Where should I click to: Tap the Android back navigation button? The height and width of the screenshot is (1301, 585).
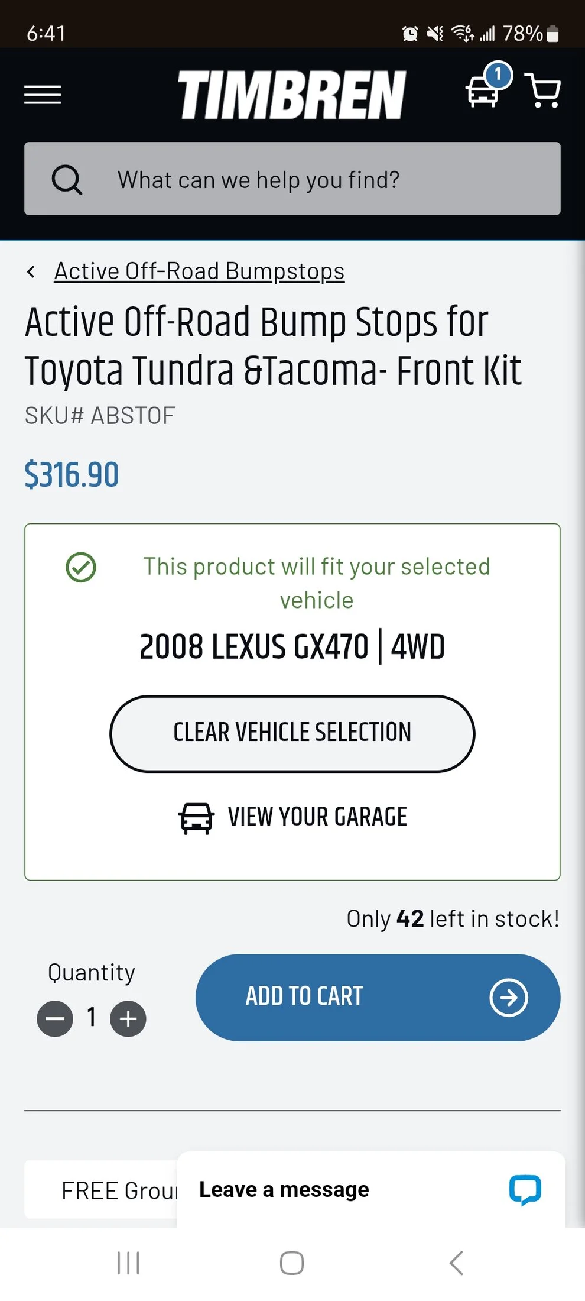click(x=456, y=1263)
